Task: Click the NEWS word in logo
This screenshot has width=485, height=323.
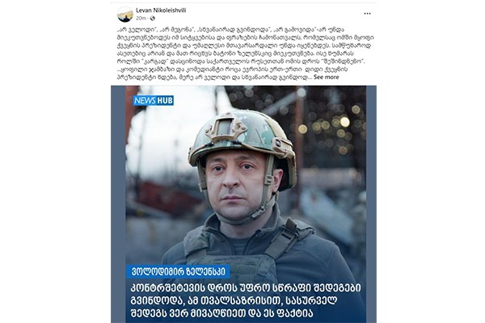Action: pyautogui.click(x=145, y=100)
